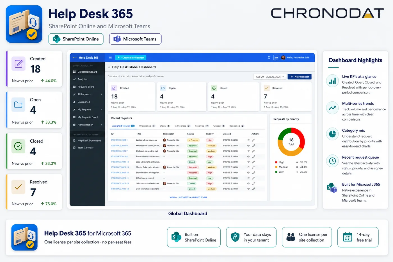This screenshot has width=393, height=262.
Task: Click the priority donut chart center total
Action: coord(291,142)
